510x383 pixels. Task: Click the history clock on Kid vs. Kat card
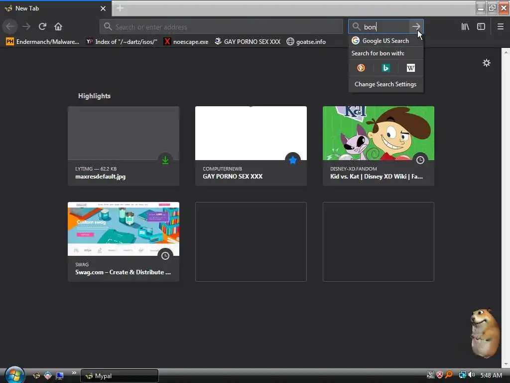point(420,160)
